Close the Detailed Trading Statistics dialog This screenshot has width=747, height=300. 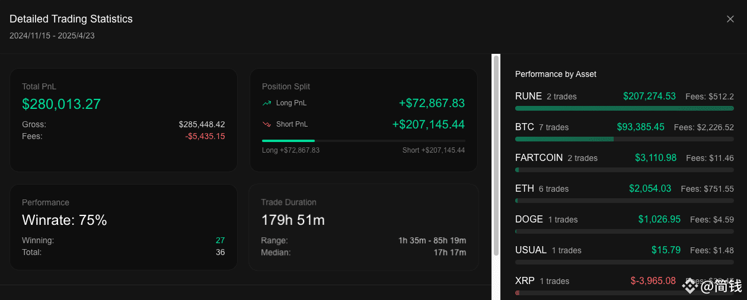coord(730,19)
